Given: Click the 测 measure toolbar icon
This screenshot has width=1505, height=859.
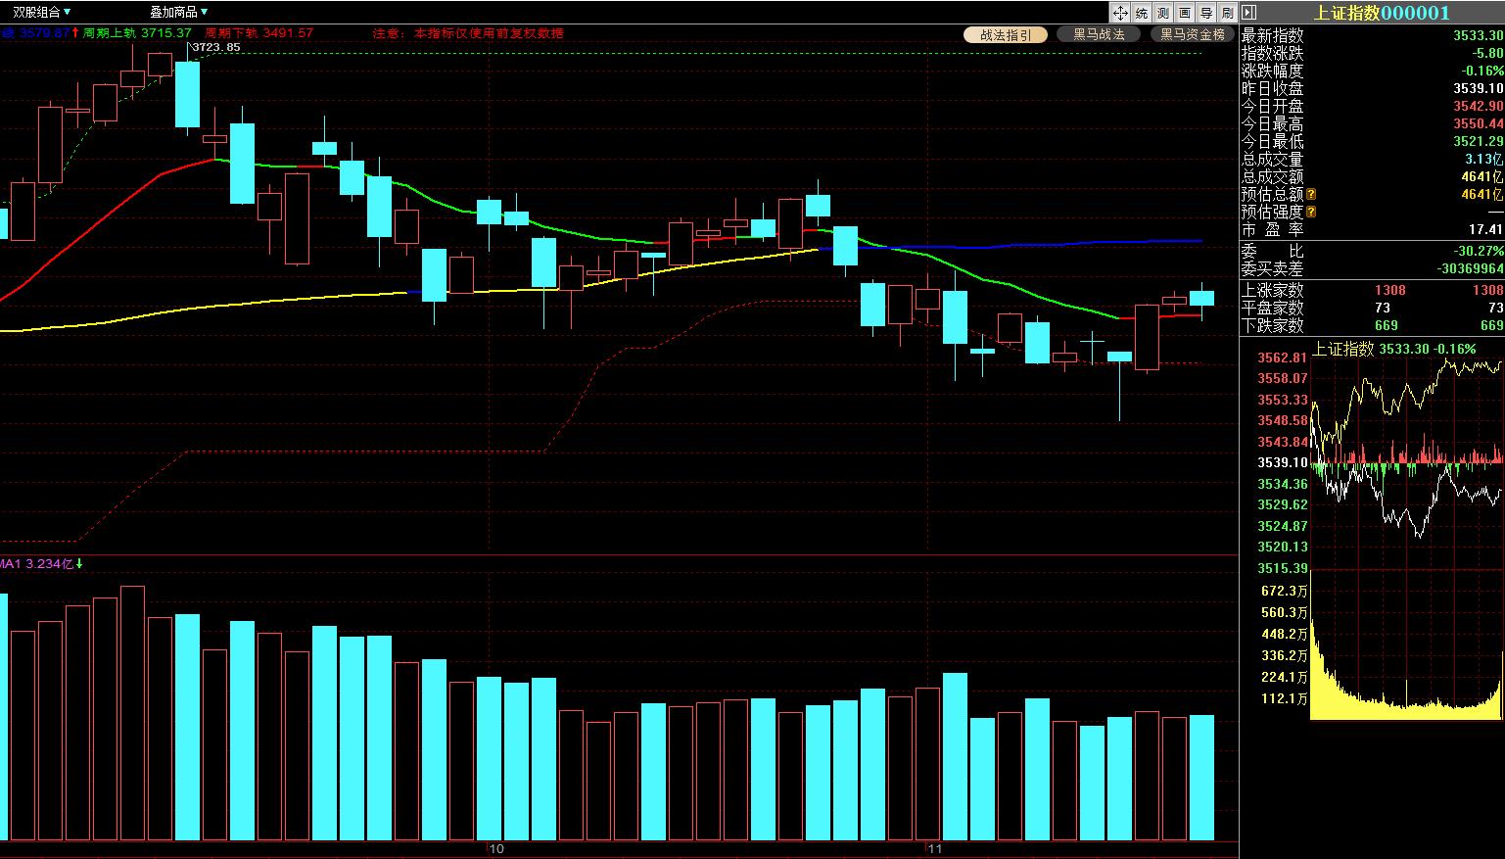Looking at the screenshot, I should pyautogui.click(x=1163, y=13).
